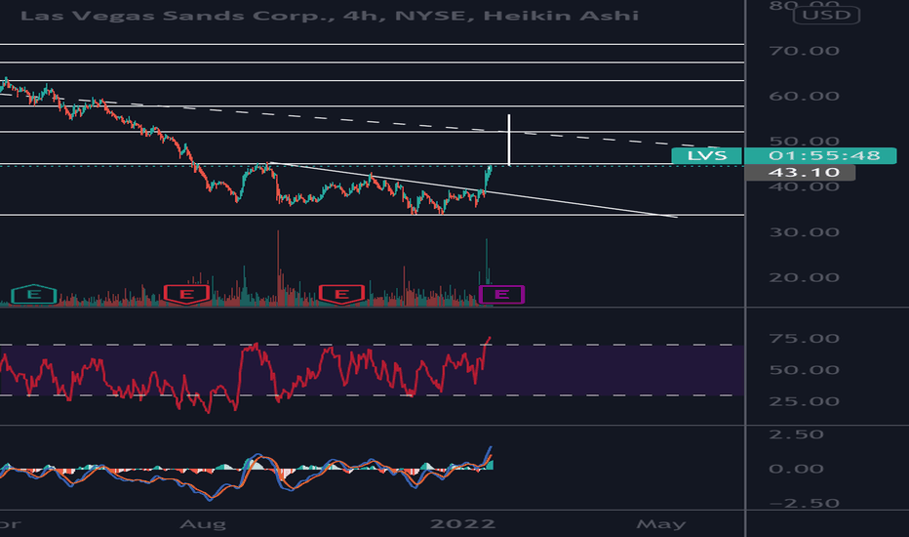This screenshot has height=537, width=909.
Task: Click the Aug time axis label
Action: pyautogui.click(x=203, y=525)
